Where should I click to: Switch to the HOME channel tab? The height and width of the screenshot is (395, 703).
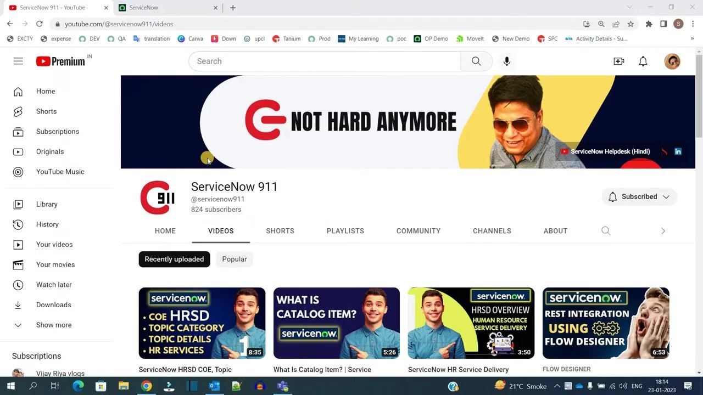(165, 231)
